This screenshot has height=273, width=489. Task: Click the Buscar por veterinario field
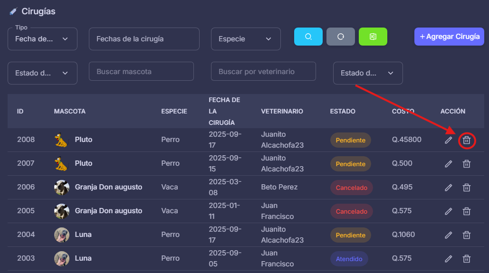pos(263,72)
